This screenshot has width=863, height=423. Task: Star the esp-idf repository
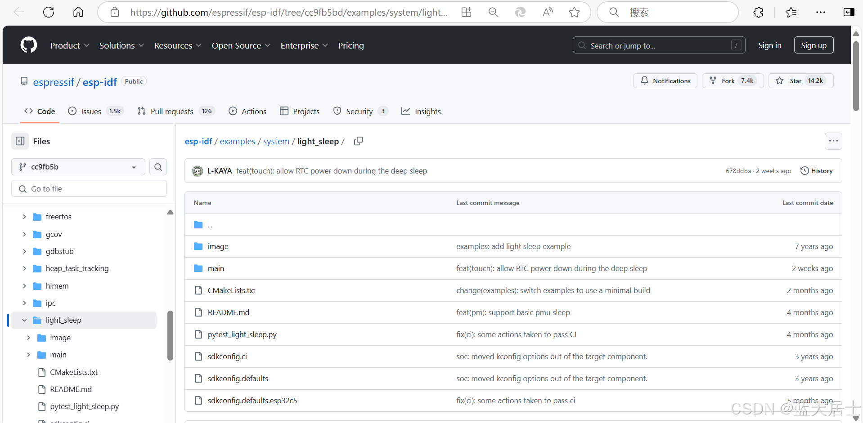pyautogui.click(x=801, y=81)
